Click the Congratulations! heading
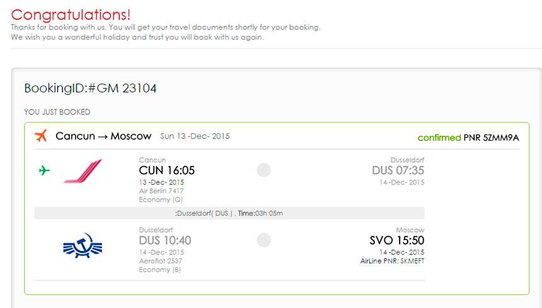The height and width of the screenshot is (308, 542). point(71,14)
